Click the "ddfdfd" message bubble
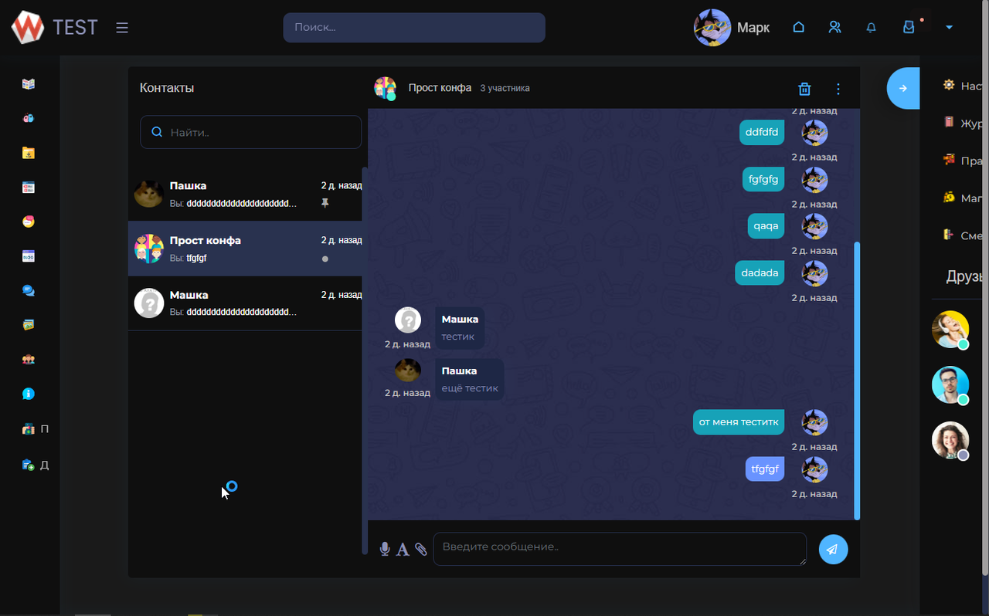989x616 pixels. pyautogui.click(x=762, y=132)
